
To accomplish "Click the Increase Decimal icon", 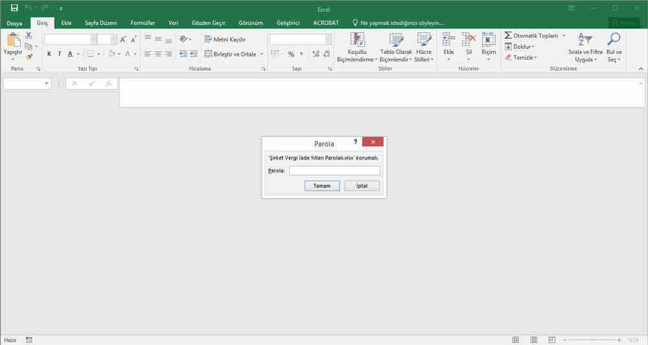I will coord(316,54).
